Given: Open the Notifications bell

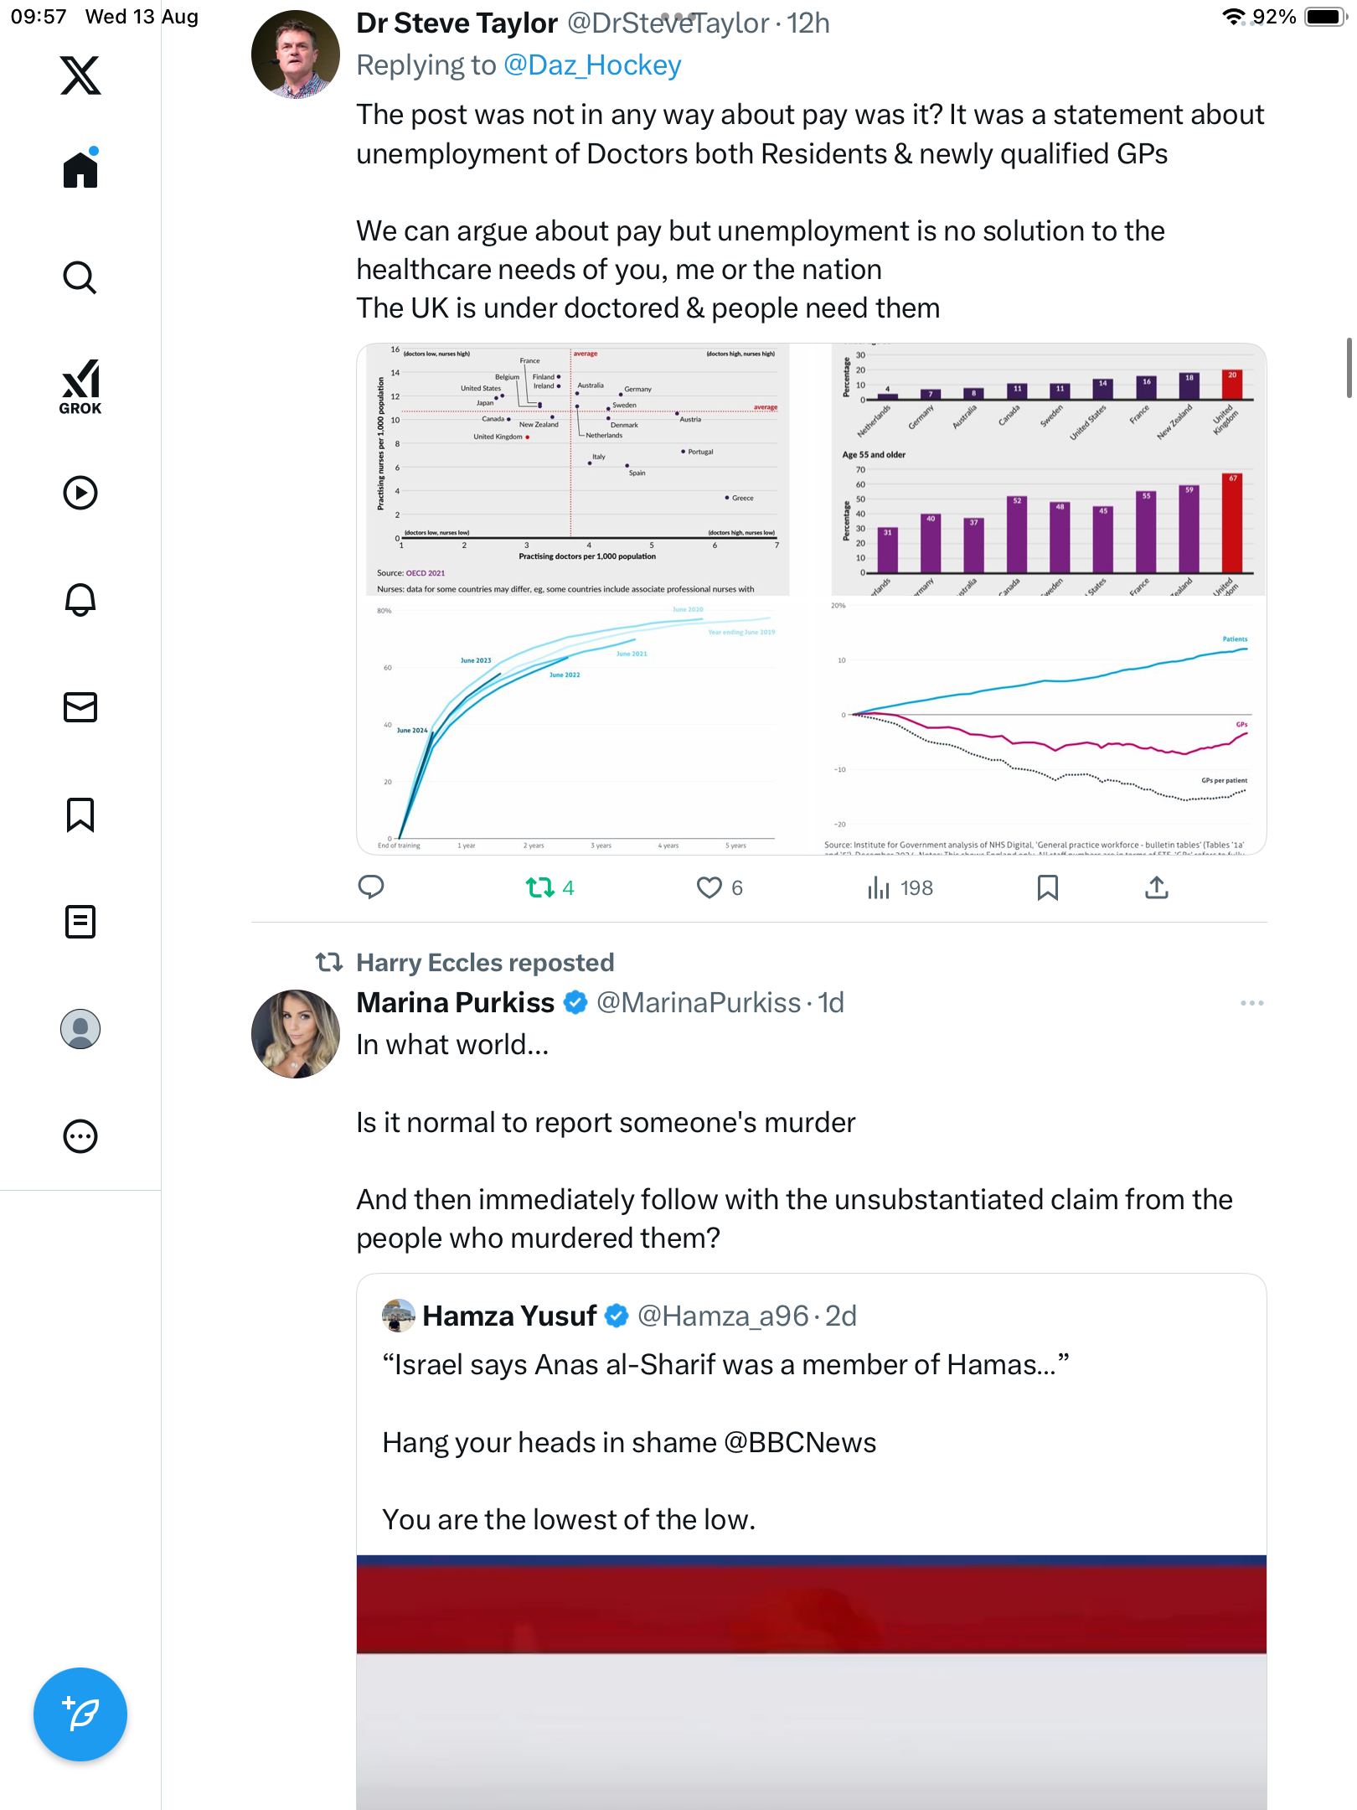Looking at the screenshot, I should 80,600.
